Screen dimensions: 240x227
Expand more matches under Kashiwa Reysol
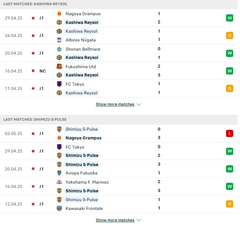(115, 104)
